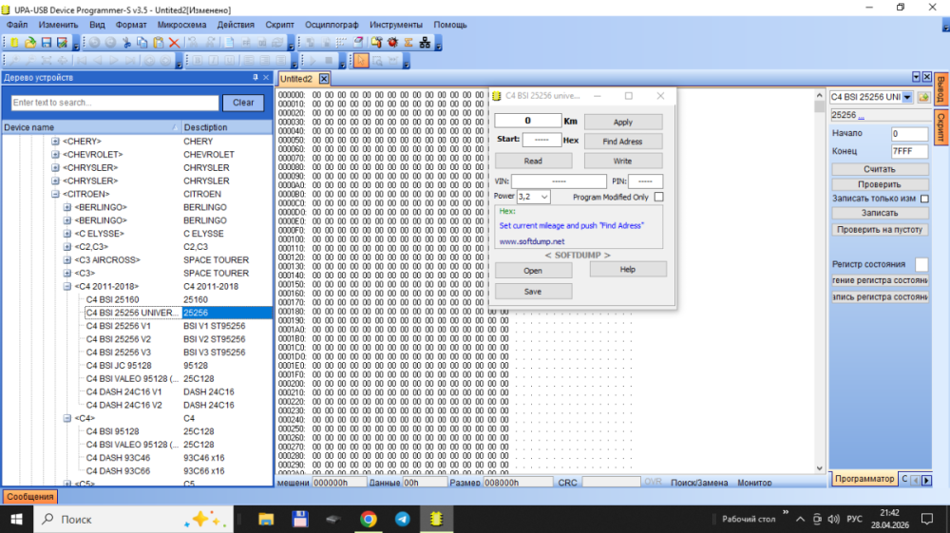Enable the Program Modified Only checkbox

click(658, 197)
